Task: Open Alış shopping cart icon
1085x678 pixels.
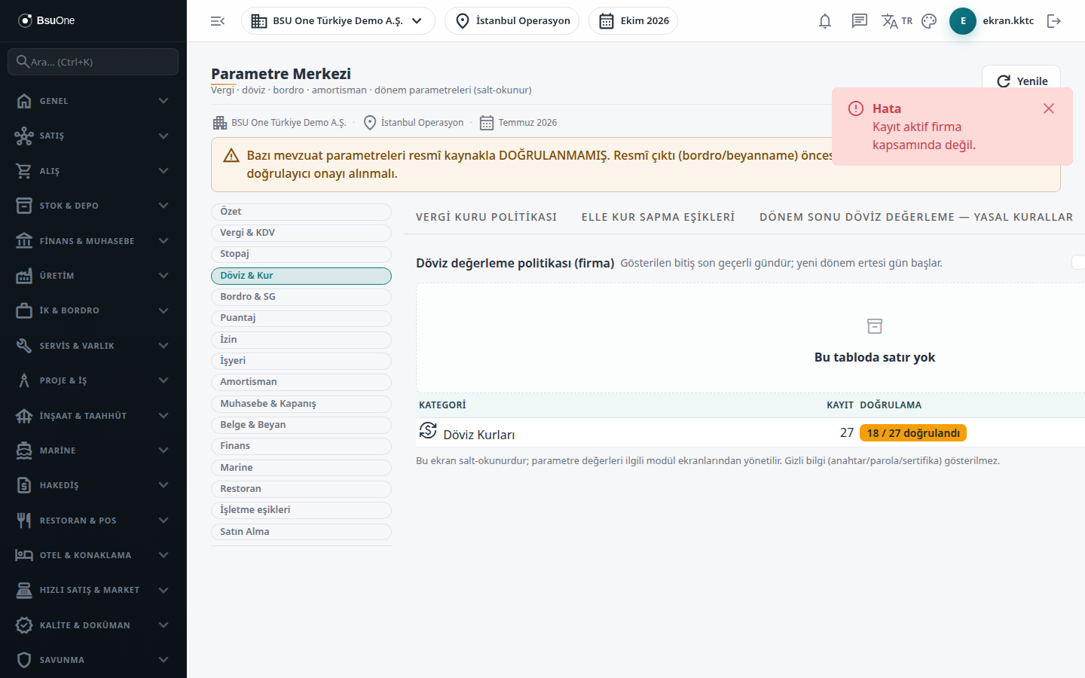Action: (x=24, y=171)
